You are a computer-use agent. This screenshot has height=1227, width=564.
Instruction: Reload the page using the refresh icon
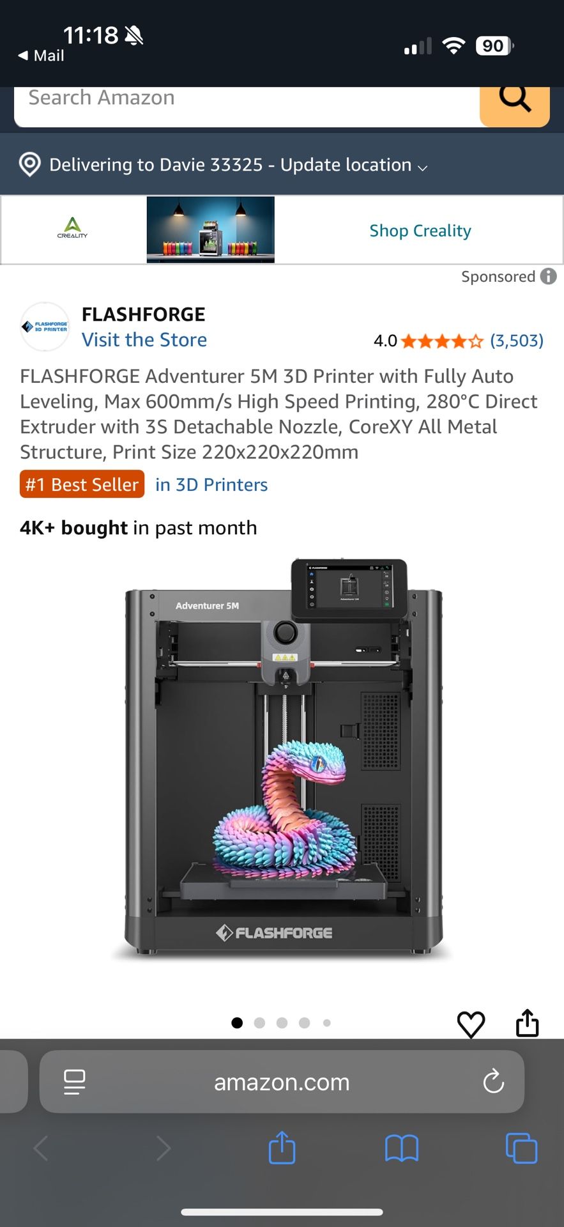point(493,1082)
